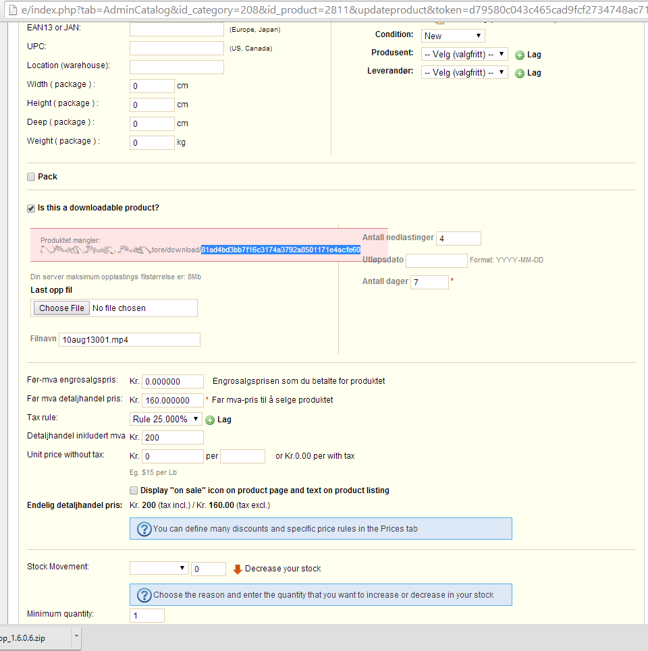Image resolution: width=648 pixels, height=651 pixels.
Task: Click the Prices tab information notice text
Action: point(286,529)
